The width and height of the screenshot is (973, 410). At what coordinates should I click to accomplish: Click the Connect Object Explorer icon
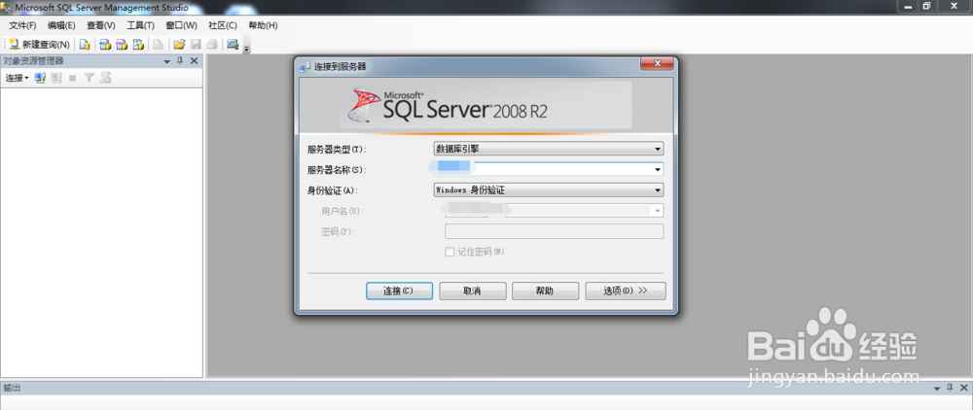(x=40, y=78)
